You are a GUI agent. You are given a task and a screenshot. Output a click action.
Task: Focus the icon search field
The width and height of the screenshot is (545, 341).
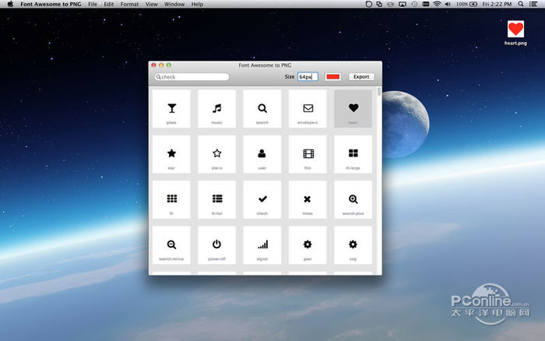(x=192, y=77)
